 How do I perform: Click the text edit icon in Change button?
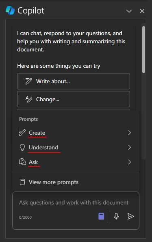(29, 99)
